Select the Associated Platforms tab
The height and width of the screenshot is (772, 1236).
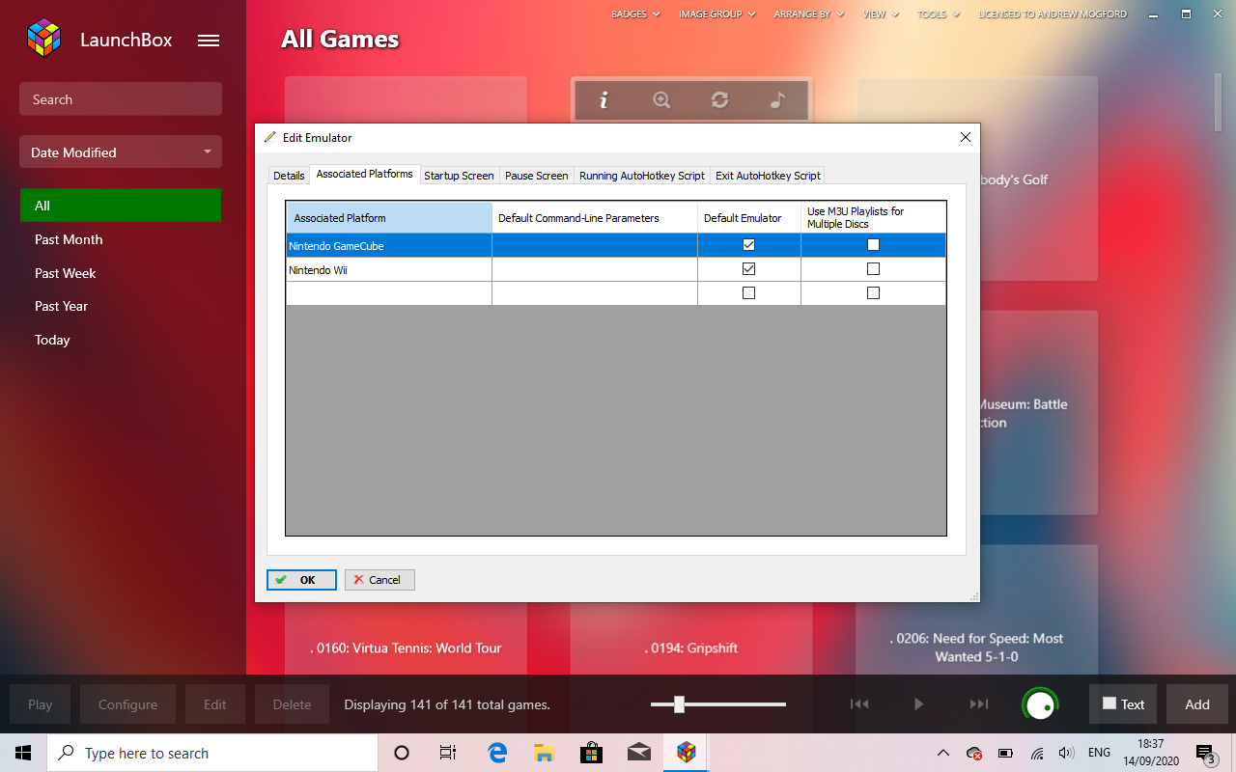pos(364,175)
